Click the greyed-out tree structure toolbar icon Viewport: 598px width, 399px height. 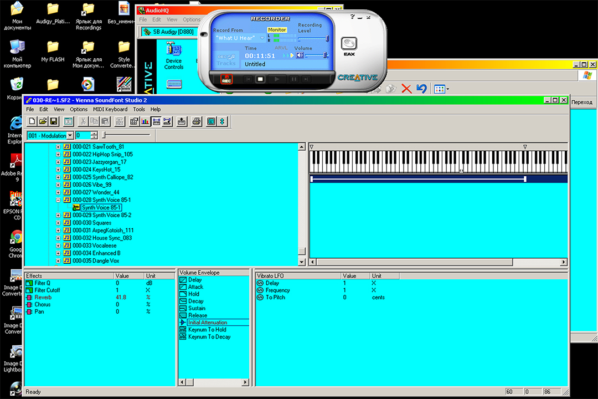(120, 121)
